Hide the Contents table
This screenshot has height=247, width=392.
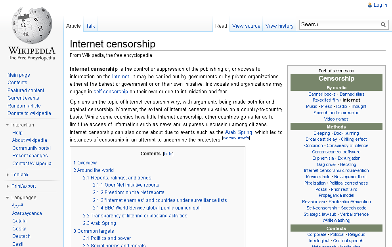point(168,154)
